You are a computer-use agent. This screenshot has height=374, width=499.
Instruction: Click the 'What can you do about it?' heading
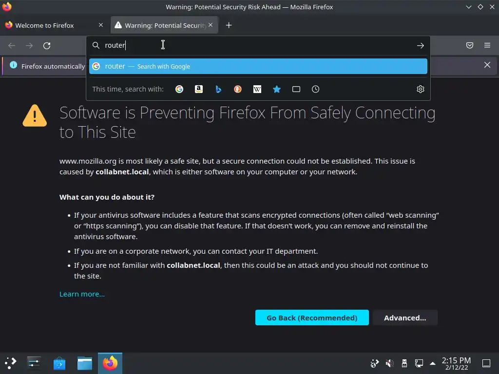107,197
